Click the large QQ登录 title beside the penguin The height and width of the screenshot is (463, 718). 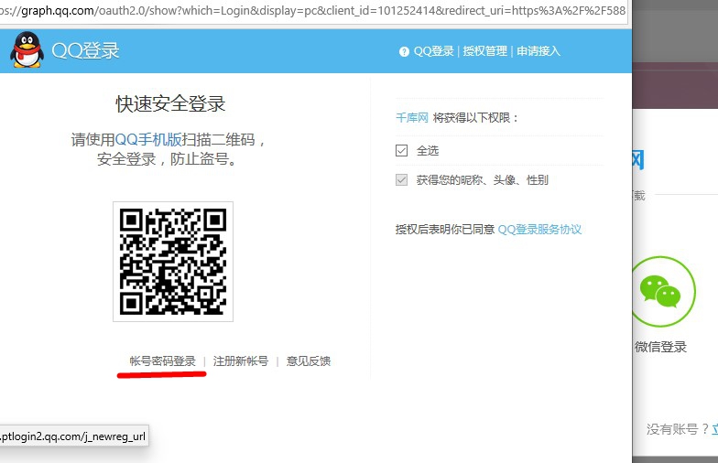click(x=85, y=50)
